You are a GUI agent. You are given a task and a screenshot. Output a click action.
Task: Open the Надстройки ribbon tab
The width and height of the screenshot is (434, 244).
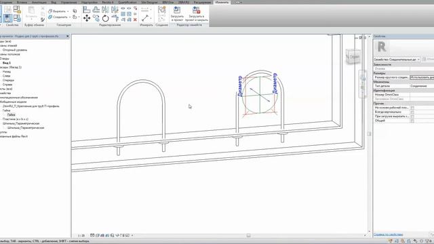[90, 2]
